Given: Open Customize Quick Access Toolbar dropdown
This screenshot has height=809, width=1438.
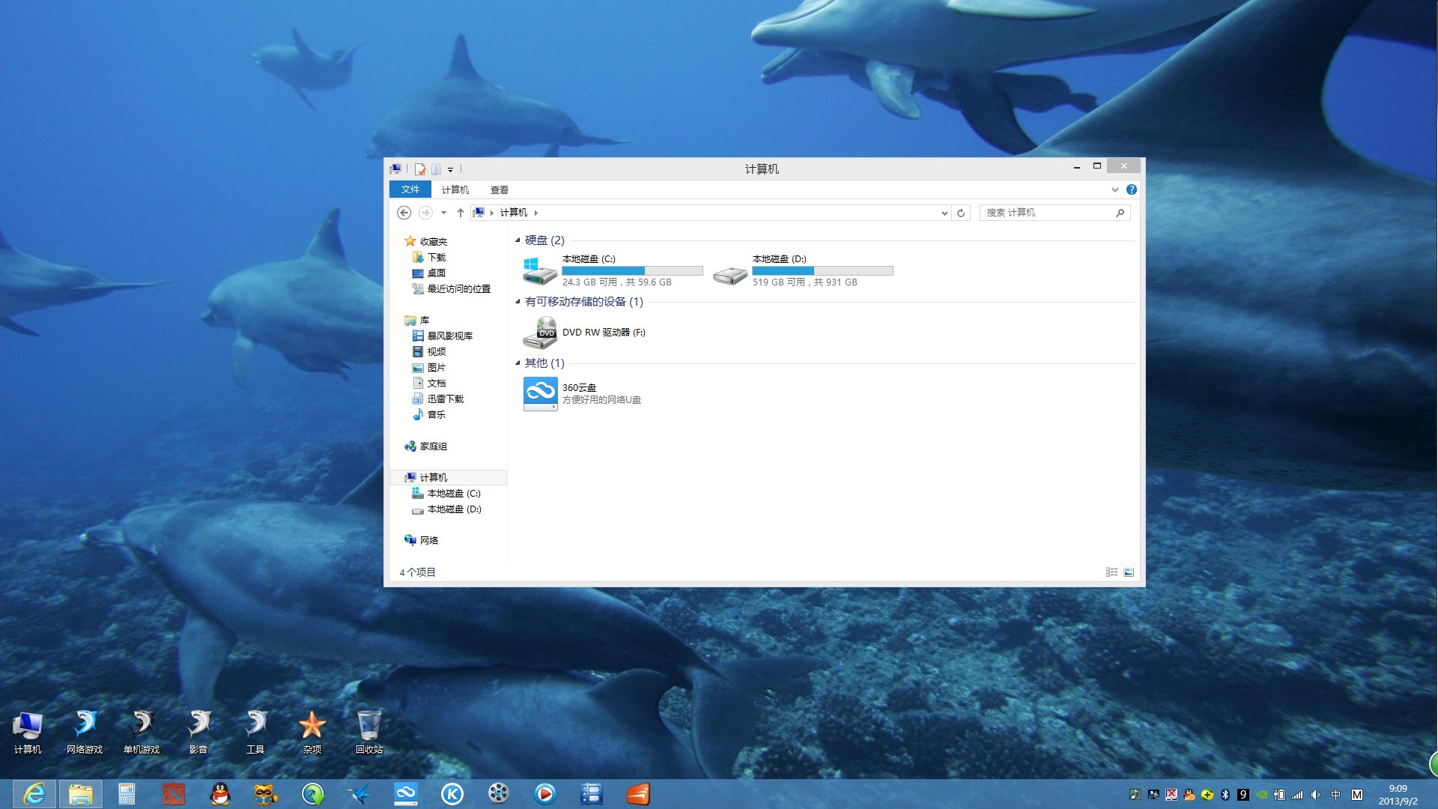Looking at the screenshot, I should (x=450, y=170).
